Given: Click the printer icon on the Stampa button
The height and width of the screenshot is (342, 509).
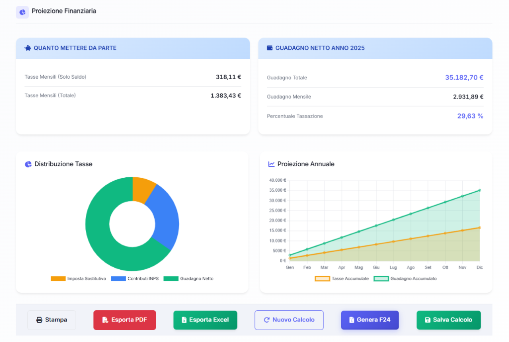Looking at the screenshot, I should (x=39, y=320).
